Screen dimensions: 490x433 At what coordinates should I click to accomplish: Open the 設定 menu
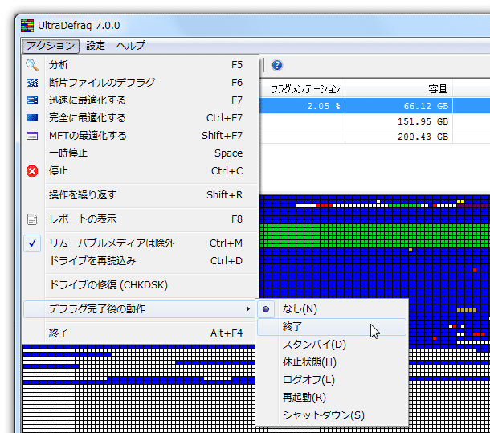96,46
